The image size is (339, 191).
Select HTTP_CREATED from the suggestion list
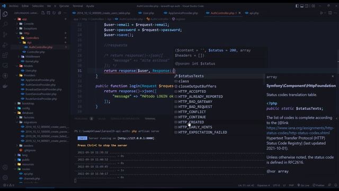pos(219,122)
